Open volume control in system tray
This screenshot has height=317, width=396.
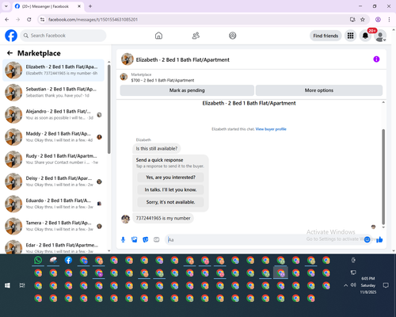click(x=353, y=285)
